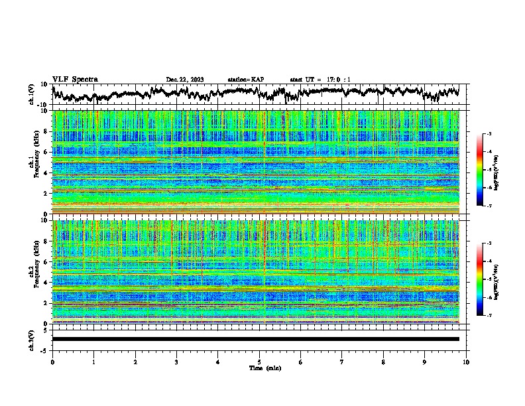Select the log(PSD) label beside ch.2 colorbar
Screen dimensions: 525x406
(496, 282)
